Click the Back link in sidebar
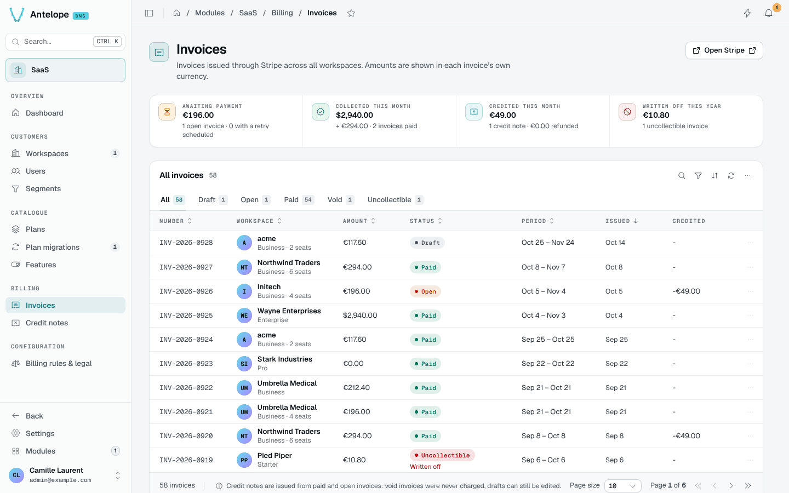 (x=65, y=416)
